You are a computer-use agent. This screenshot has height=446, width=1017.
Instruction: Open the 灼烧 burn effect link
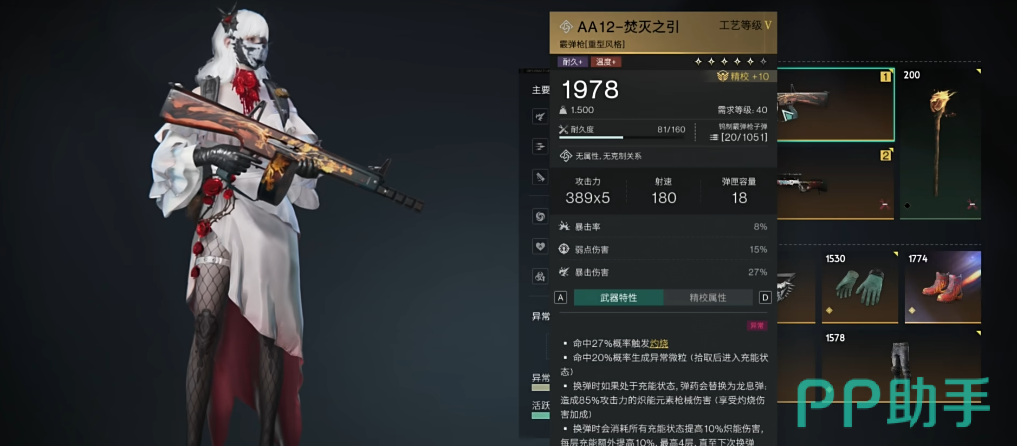[659, 343]
